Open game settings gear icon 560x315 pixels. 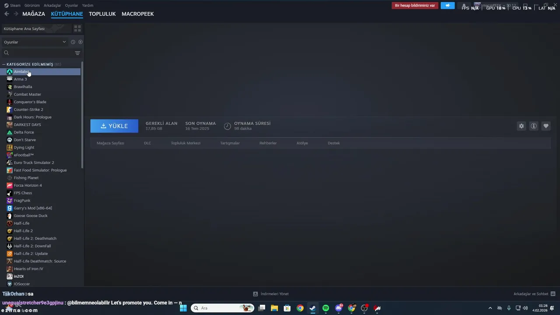coord(521,126)
